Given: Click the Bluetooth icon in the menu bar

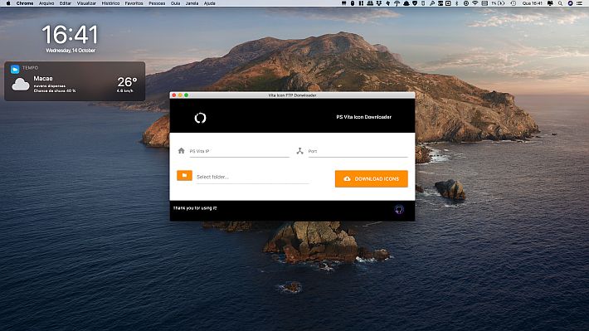Looking at the screenshot, I should point(457,3).
